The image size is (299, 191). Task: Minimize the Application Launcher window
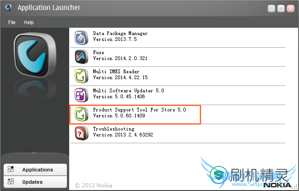[271, 8]
